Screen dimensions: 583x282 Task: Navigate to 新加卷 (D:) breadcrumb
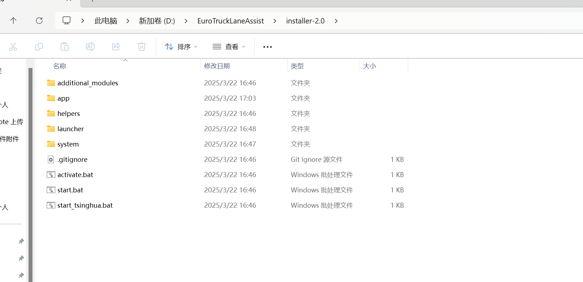[x=157, y=21]
